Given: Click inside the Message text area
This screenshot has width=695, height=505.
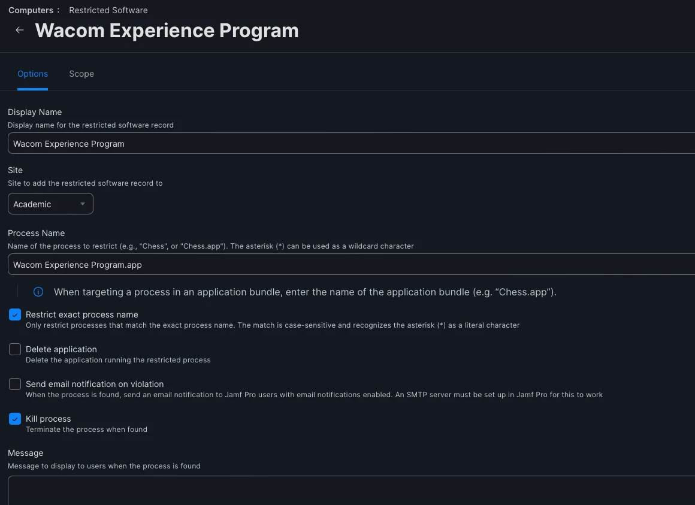Looking at the screenshot, I should click(x=347, y=490).
